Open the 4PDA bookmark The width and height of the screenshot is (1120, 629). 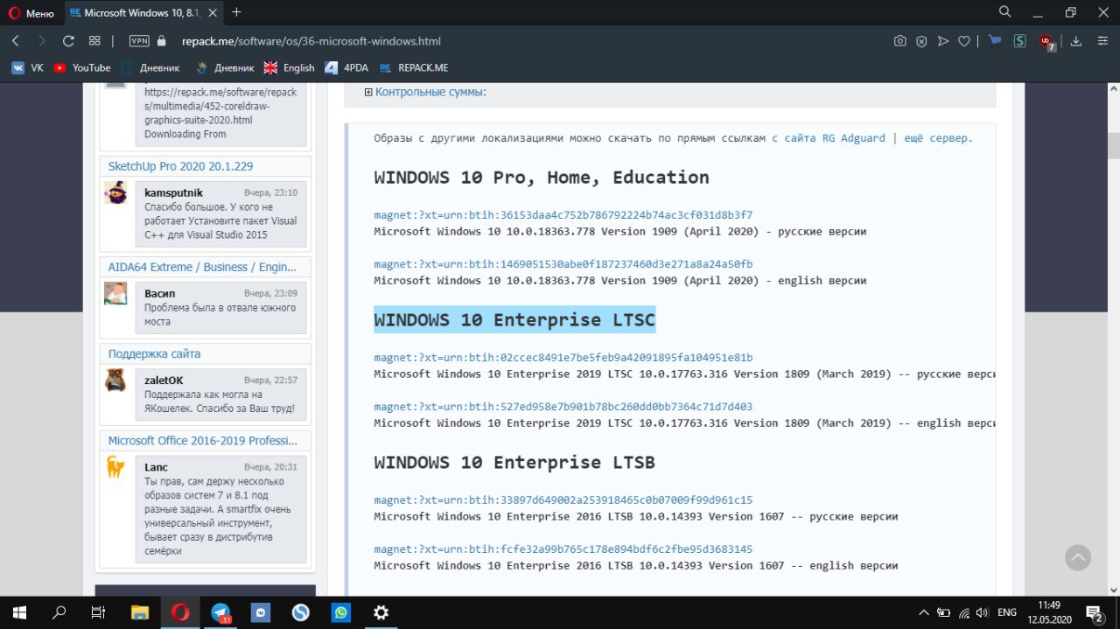[346, 67]
